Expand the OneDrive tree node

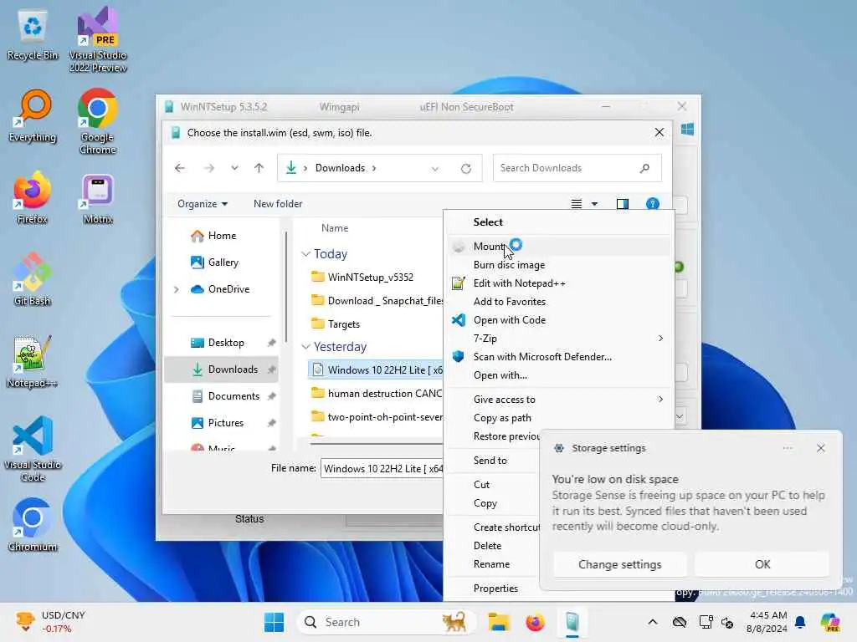click(x=177, y=289)
